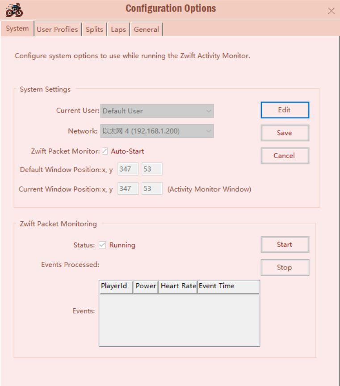340x386 pixels.
Task: Click the Edit button
Action: 285,110
